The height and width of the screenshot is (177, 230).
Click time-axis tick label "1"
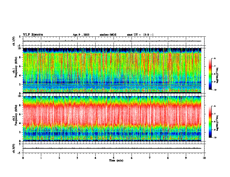pos(41,158)
